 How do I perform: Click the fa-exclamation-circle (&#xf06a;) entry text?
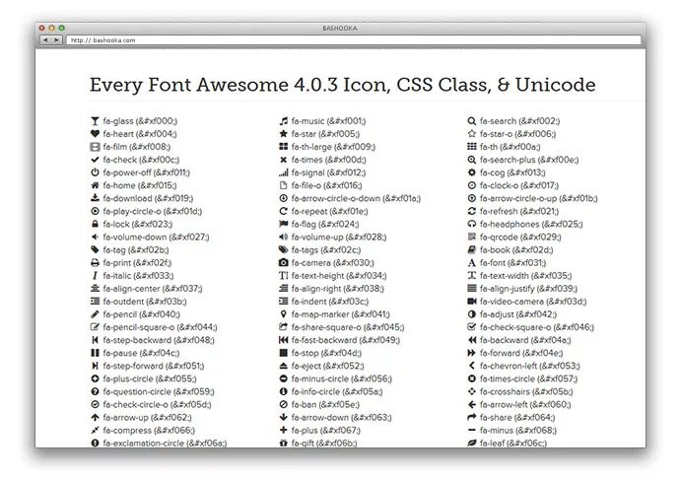[165, 444]
